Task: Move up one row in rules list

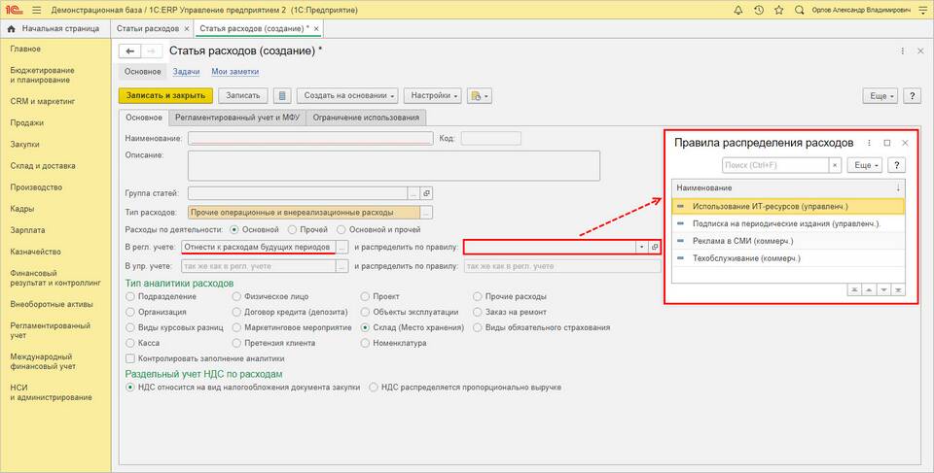Action: click(x=869, y=289)
